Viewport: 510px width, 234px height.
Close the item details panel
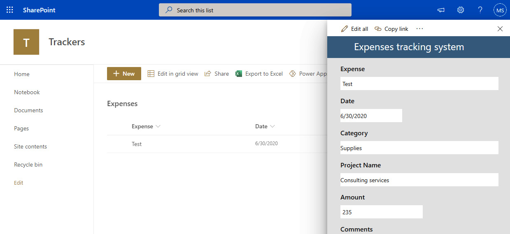500,29
